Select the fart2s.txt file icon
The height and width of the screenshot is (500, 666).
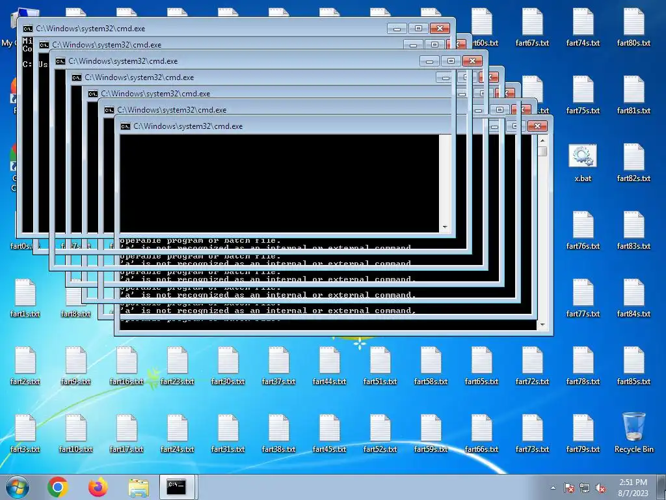point(25,366)
